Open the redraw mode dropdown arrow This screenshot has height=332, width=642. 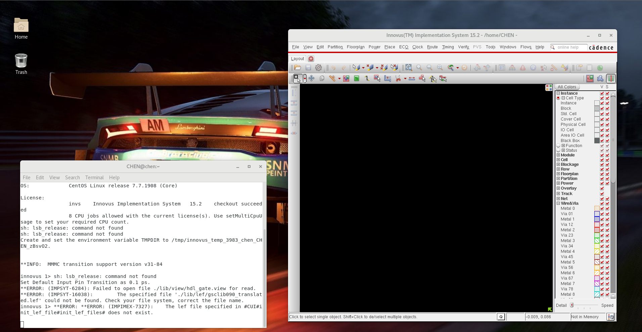pyautogui.click(x=457, y=68)
